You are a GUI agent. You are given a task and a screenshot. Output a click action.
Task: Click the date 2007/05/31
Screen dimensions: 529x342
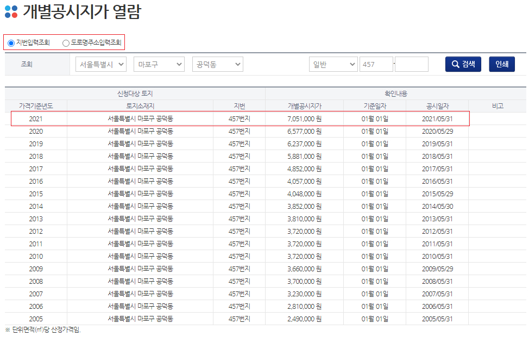(437, 294)
